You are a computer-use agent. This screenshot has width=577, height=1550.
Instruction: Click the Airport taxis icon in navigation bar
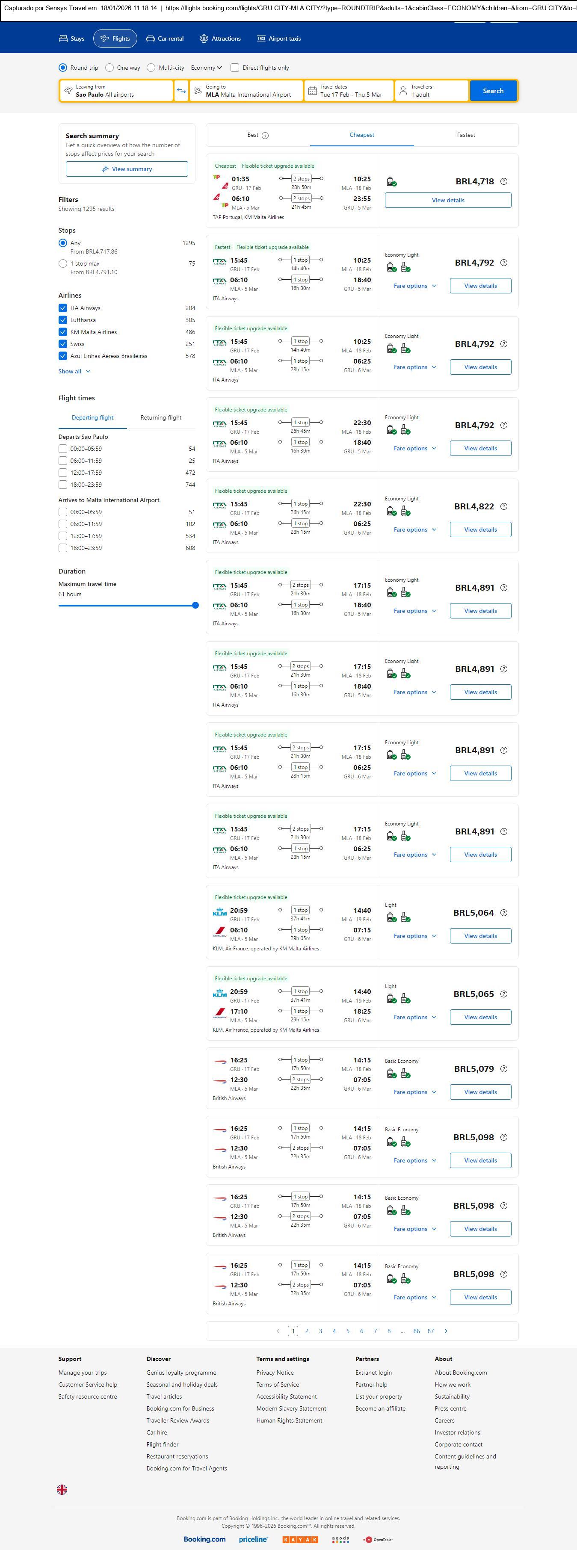pos(261,38)
